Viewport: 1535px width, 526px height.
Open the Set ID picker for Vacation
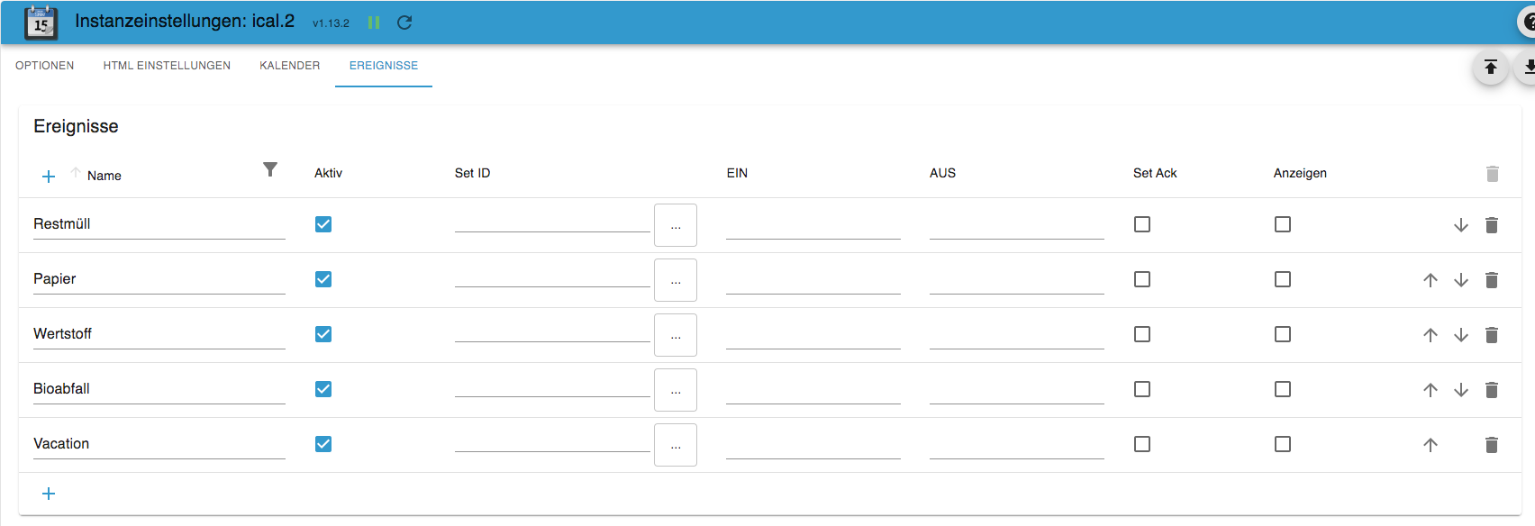point(676,445)
